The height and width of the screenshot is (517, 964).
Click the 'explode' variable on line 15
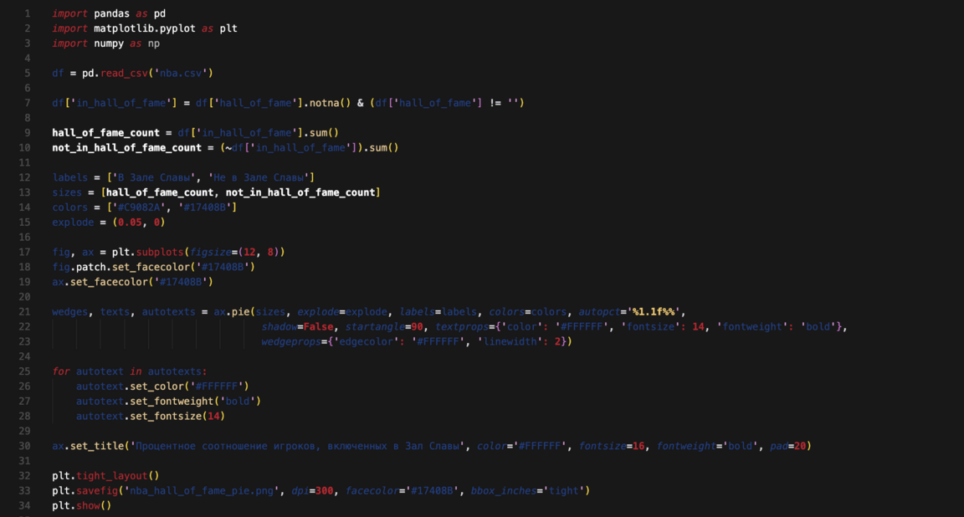point(73,223)
